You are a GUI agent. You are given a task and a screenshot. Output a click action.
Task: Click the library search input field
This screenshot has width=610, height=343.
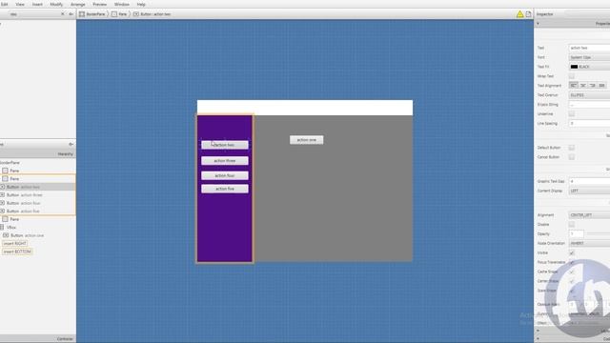click(33, 14)
